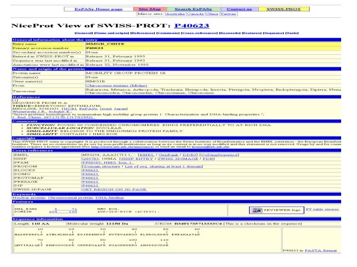Click GET REGION ON 2D PAGE link
The image size is (357, 267).
pos(115,189)
